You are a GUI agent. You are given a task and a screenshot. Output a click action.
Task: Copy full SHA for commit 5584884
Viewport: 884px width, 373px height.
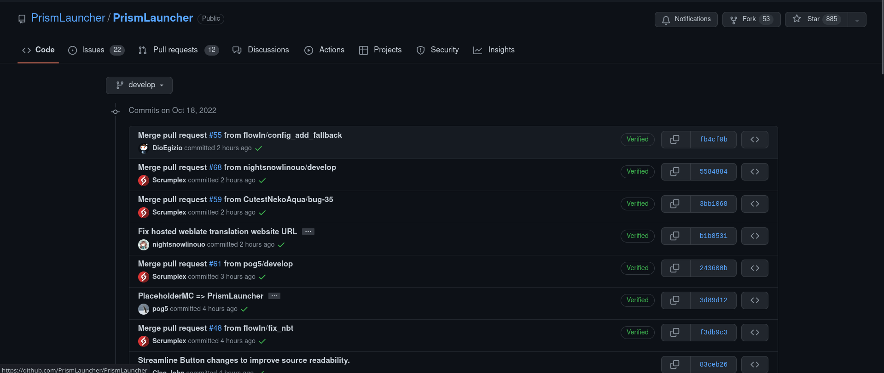pos(675,172)
